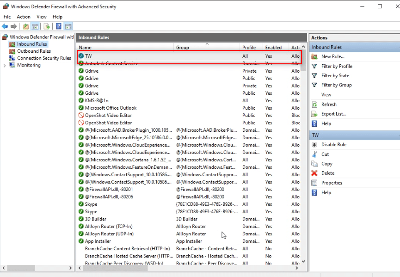Sort rules by the Group column
The height and width of the screenshot is (277, 400).
click(x=207, y=48)
